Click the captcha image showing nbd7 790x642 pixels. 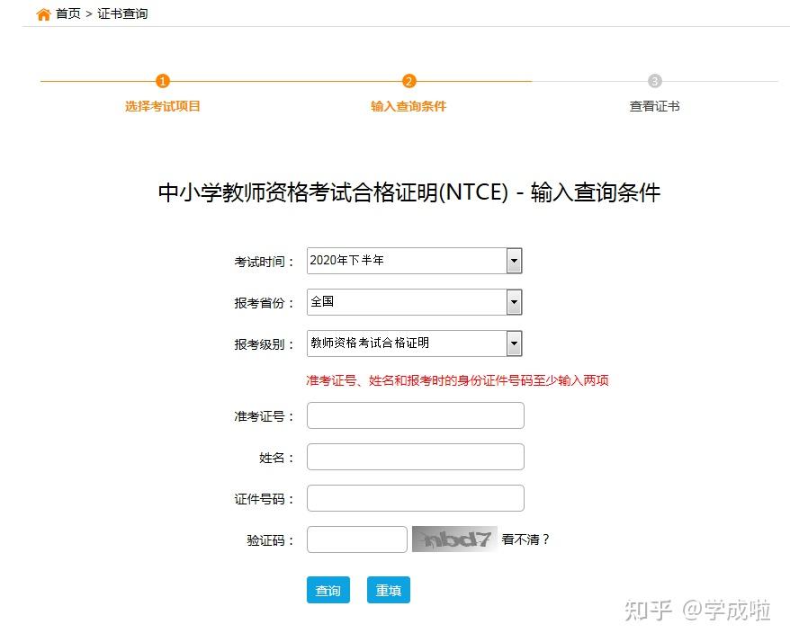coord(454,539)
